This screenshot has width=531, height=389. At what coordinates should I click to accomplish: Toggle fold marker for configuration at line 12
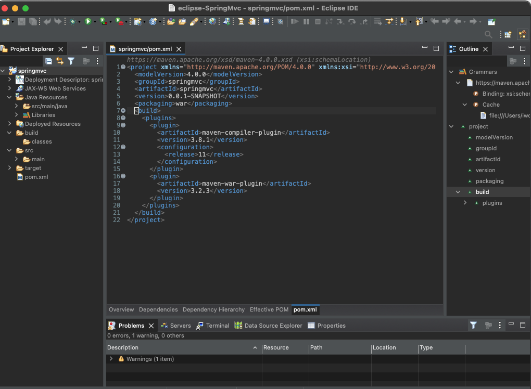(x=123, y=147)
